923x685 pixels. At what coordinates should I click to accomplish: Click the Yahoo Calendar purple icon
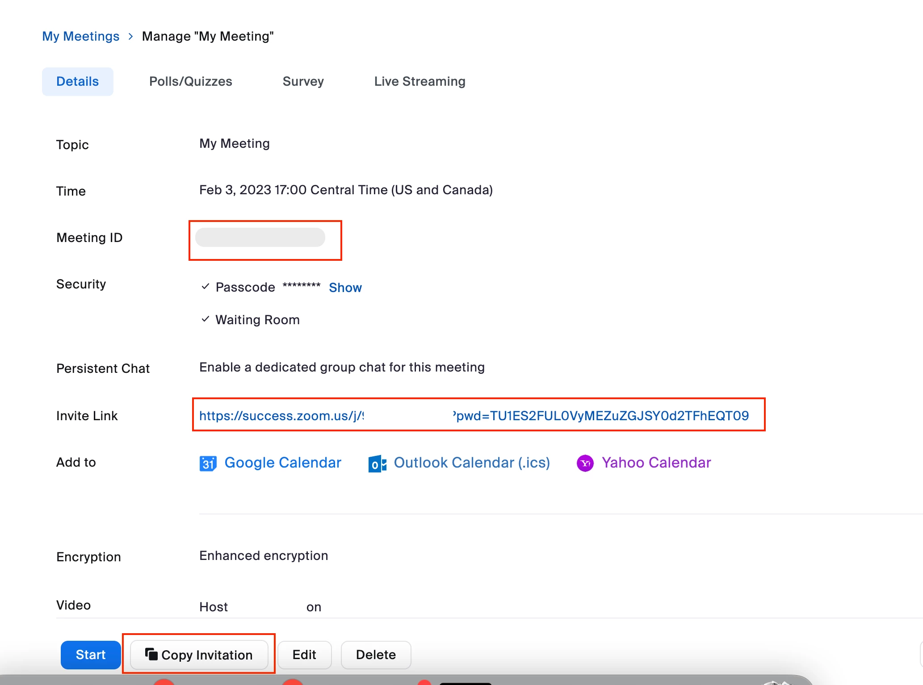[x=585, y=464]
